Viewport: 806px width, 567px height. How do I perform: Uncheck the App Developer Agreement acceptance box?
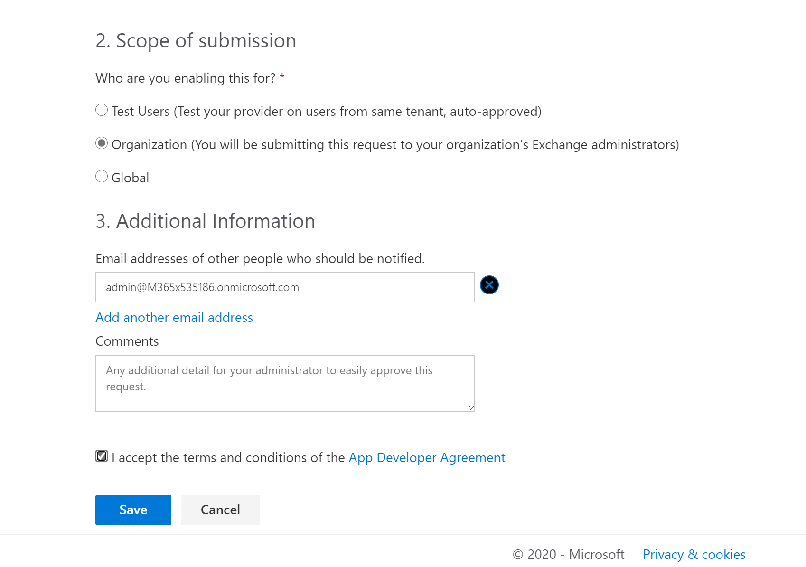tap(101, 456)
